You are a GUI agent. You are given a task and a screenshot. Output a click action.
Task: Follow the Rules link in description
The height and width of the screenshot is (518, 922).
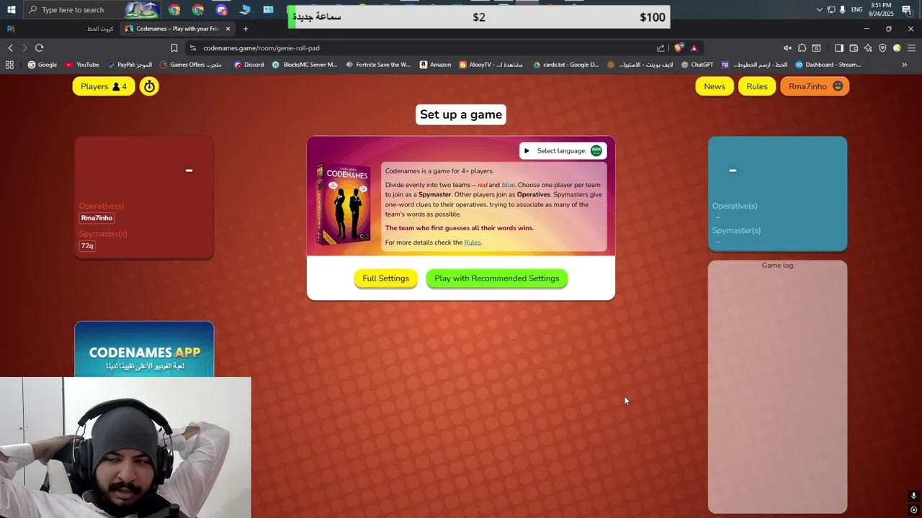(x=473, y=242)
